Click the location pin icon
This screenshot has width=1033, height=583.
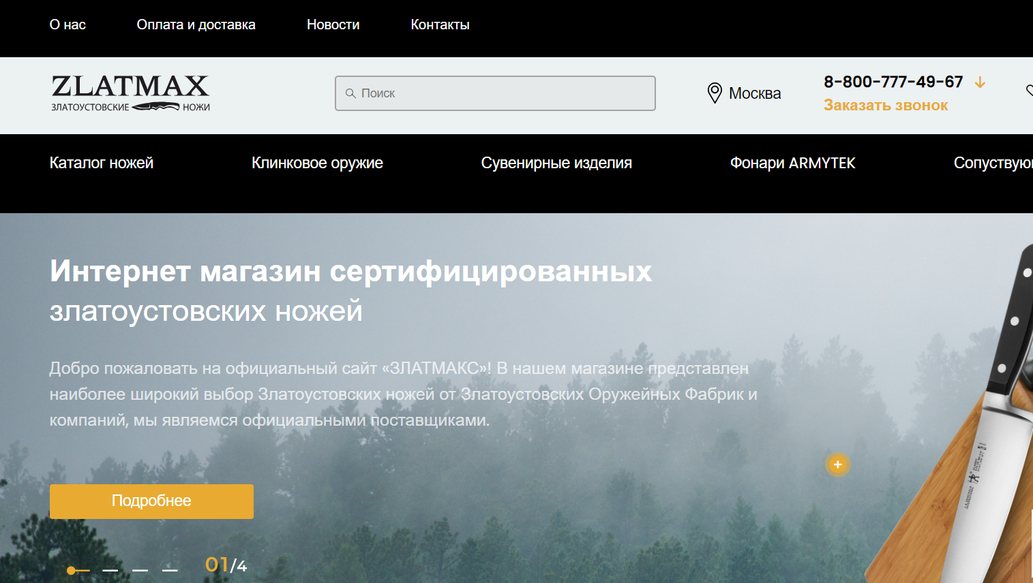coord(714,93)
